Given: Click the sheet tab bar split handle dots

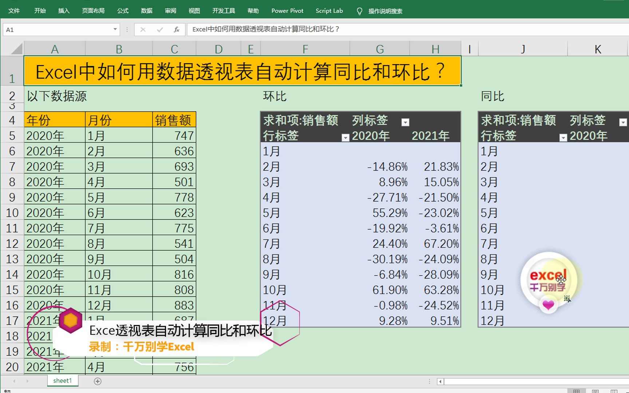Looking at the screenshot, I should tap(430, 381).
